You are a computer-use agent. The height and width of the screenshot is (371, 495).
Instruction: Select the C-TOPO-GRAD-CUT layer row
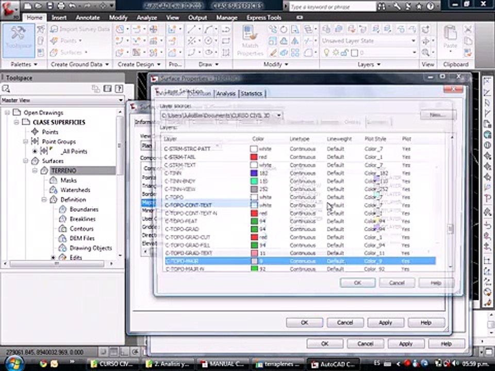tap(300, 237)
